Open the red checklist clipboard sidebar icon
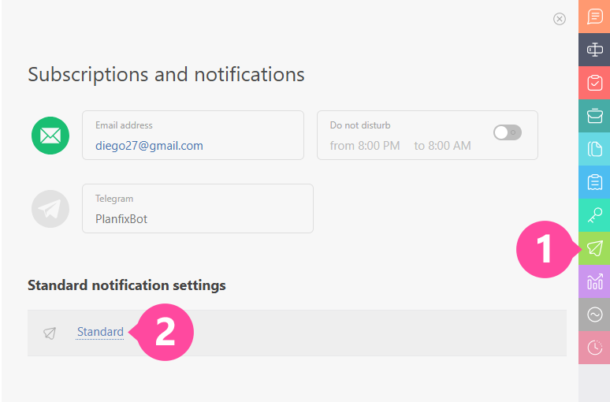This screenshot has width=610, height=402. (595, 83)
